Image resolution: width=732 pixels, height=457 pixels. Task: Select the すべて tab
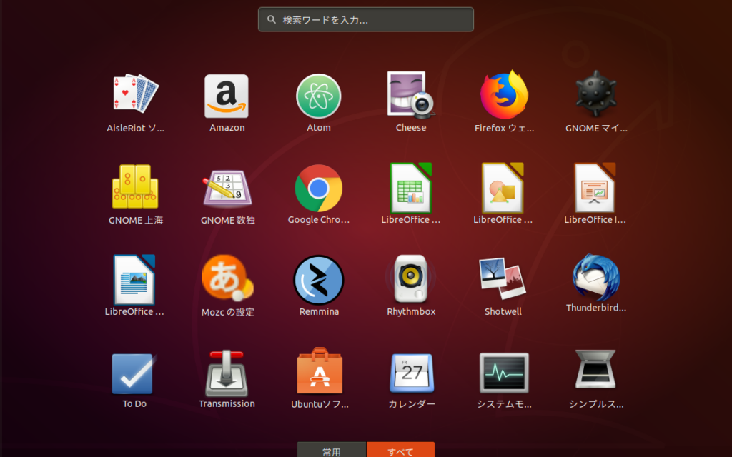coord(400,451)
